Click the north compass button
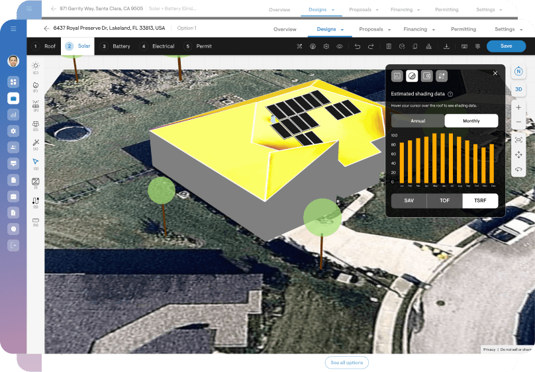Screen dimensions: 535x372 (x=518, y=71)
